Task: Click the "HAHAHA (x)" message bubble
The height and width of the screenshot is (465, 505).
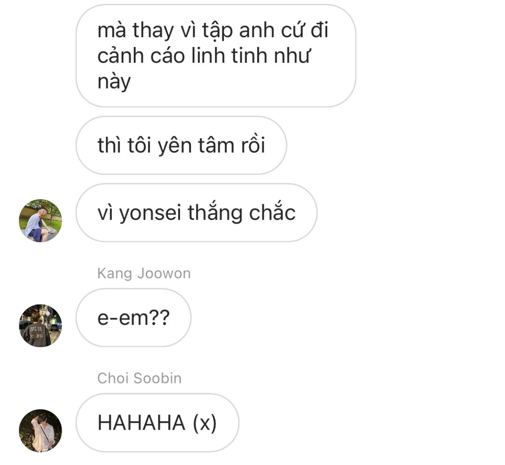Action: 157,422
